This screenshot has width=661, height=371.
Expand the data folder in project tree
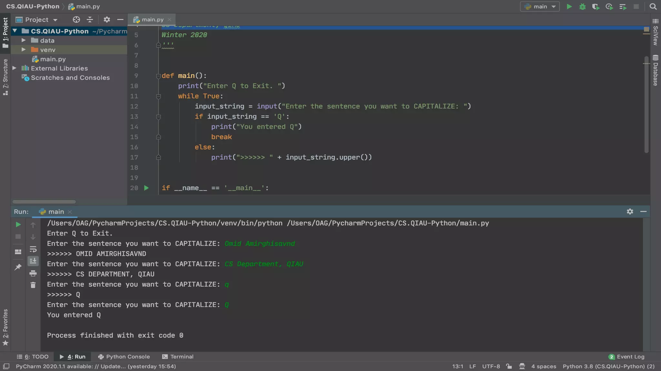click(x=24, y=40)
